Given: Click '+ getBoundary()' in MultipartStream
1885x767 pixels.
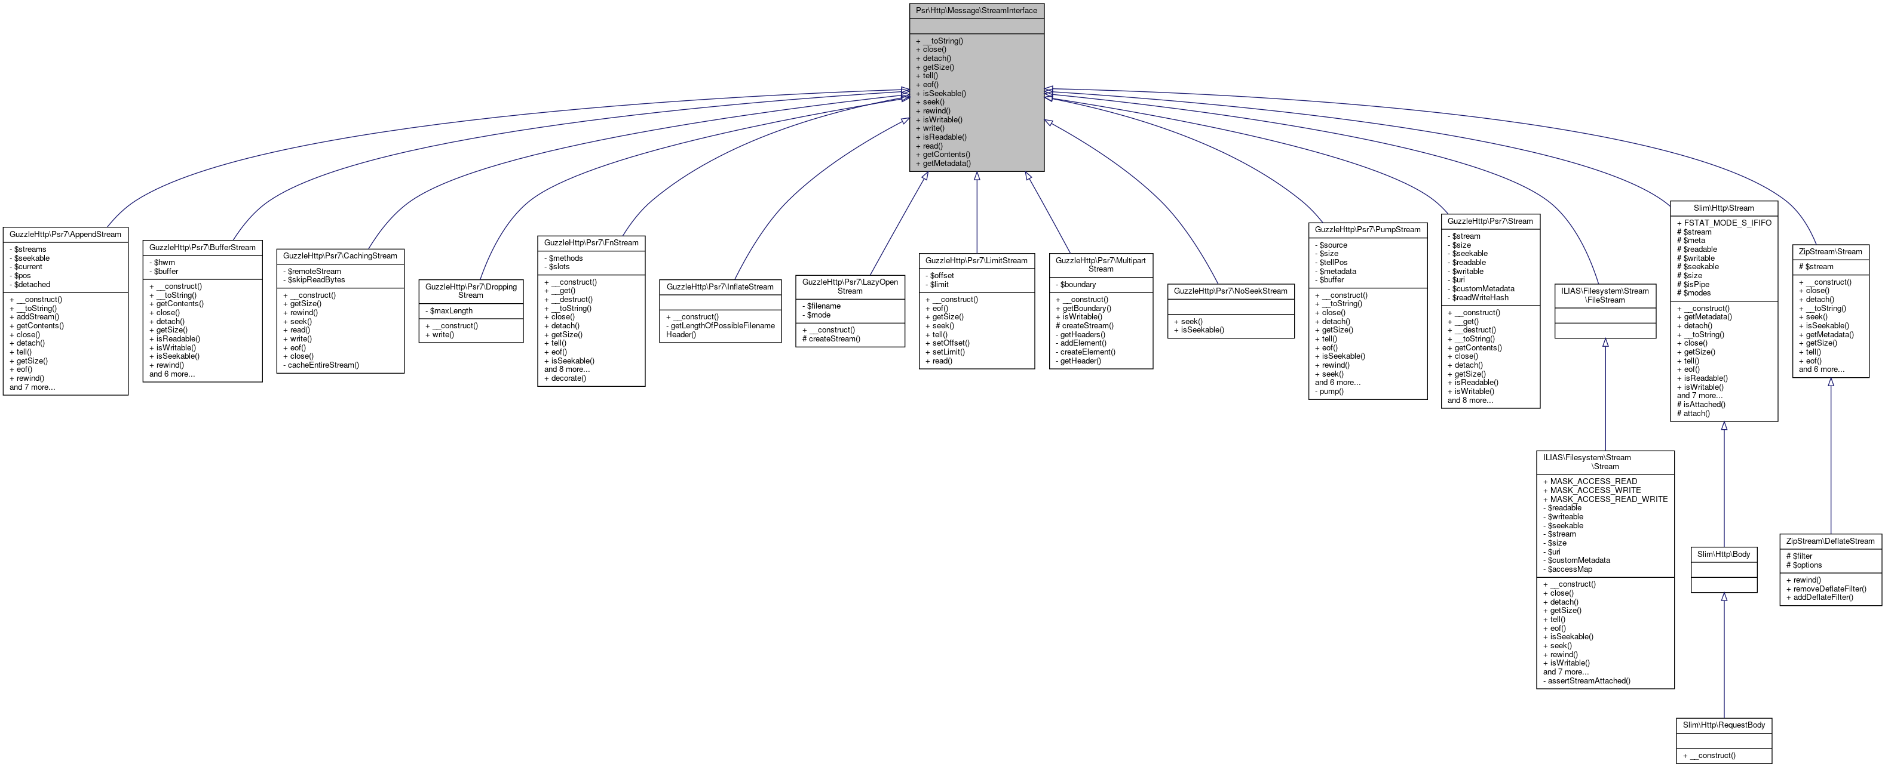Looking at the screenshot, I should (x=1083, y=308).
